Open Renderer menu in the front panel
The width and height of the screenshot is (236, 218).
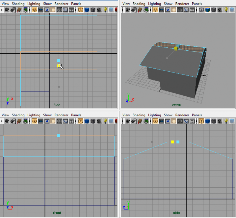61,115
